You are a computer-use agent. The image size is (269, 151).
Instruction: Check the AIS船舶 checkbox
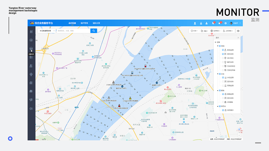223,102
